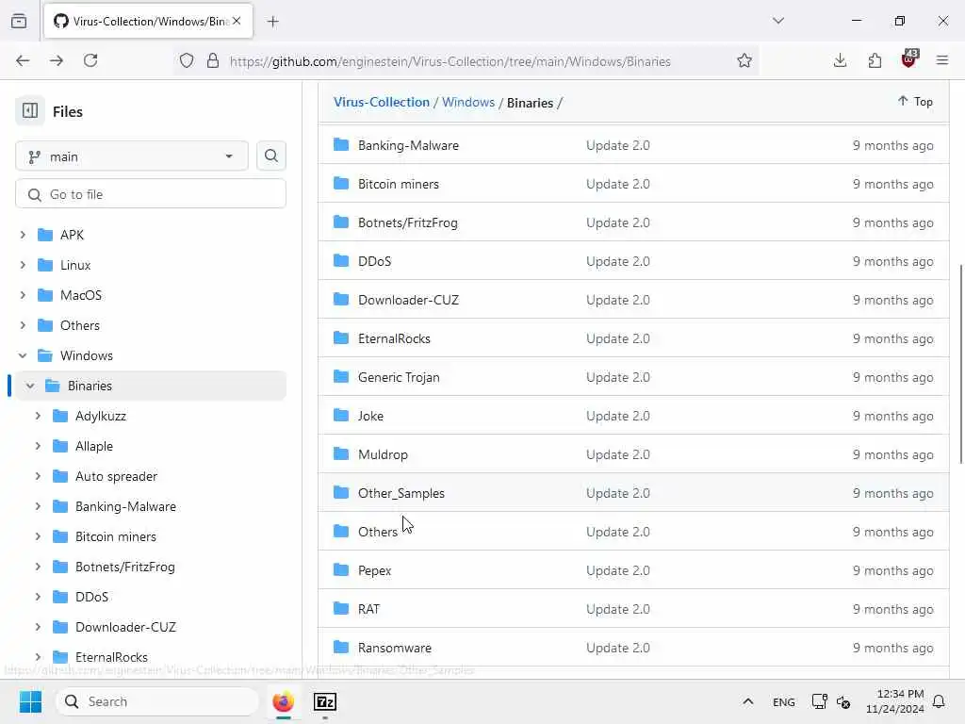Select Downloader-CUZ in sidebar tree
Viewport: 965px width, 724px height.
point(125,627)
